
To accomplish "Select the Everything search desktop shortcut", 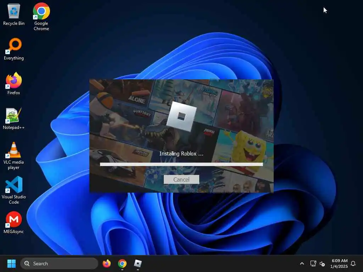I will tap(14, 49).
